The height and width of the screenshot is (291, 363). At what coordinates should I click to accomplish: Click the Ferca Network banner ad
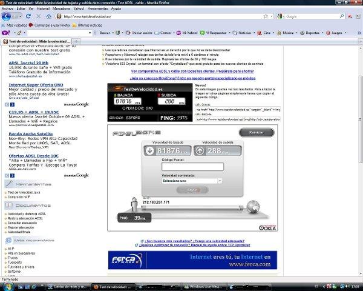point(192,260)
